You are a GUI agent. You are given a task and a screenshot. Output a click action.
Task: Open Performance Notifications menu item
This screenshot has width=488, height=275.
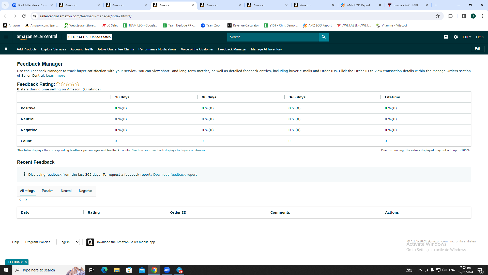point(157,49)
